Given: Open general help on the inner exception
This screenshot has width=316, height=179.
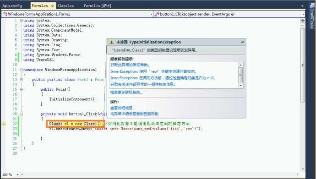Looking at the screenshot, I should (x=143, y=84).
